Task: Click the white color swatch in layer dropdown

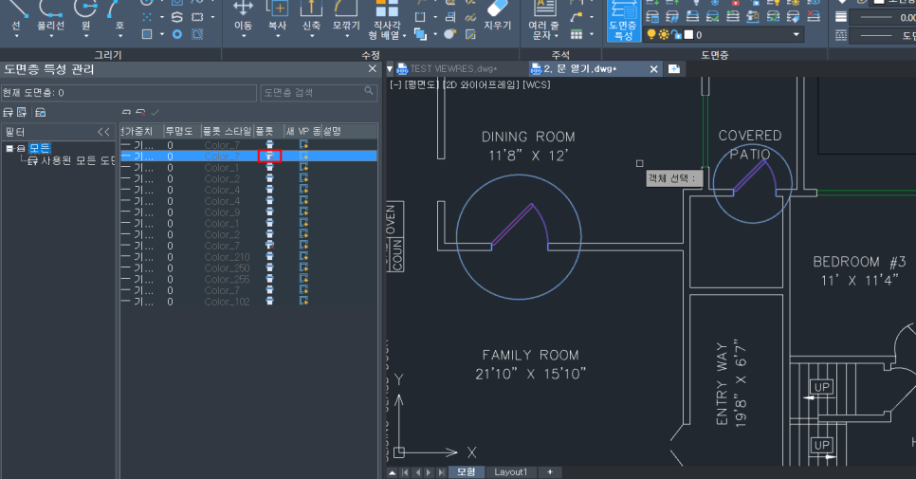Action: pyautogui.click(x=688, y=35)
